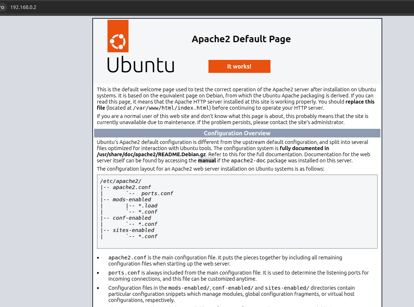
Task: Focus the address bar showing 192.168.0.2
Action: click(x=23, y=7)
